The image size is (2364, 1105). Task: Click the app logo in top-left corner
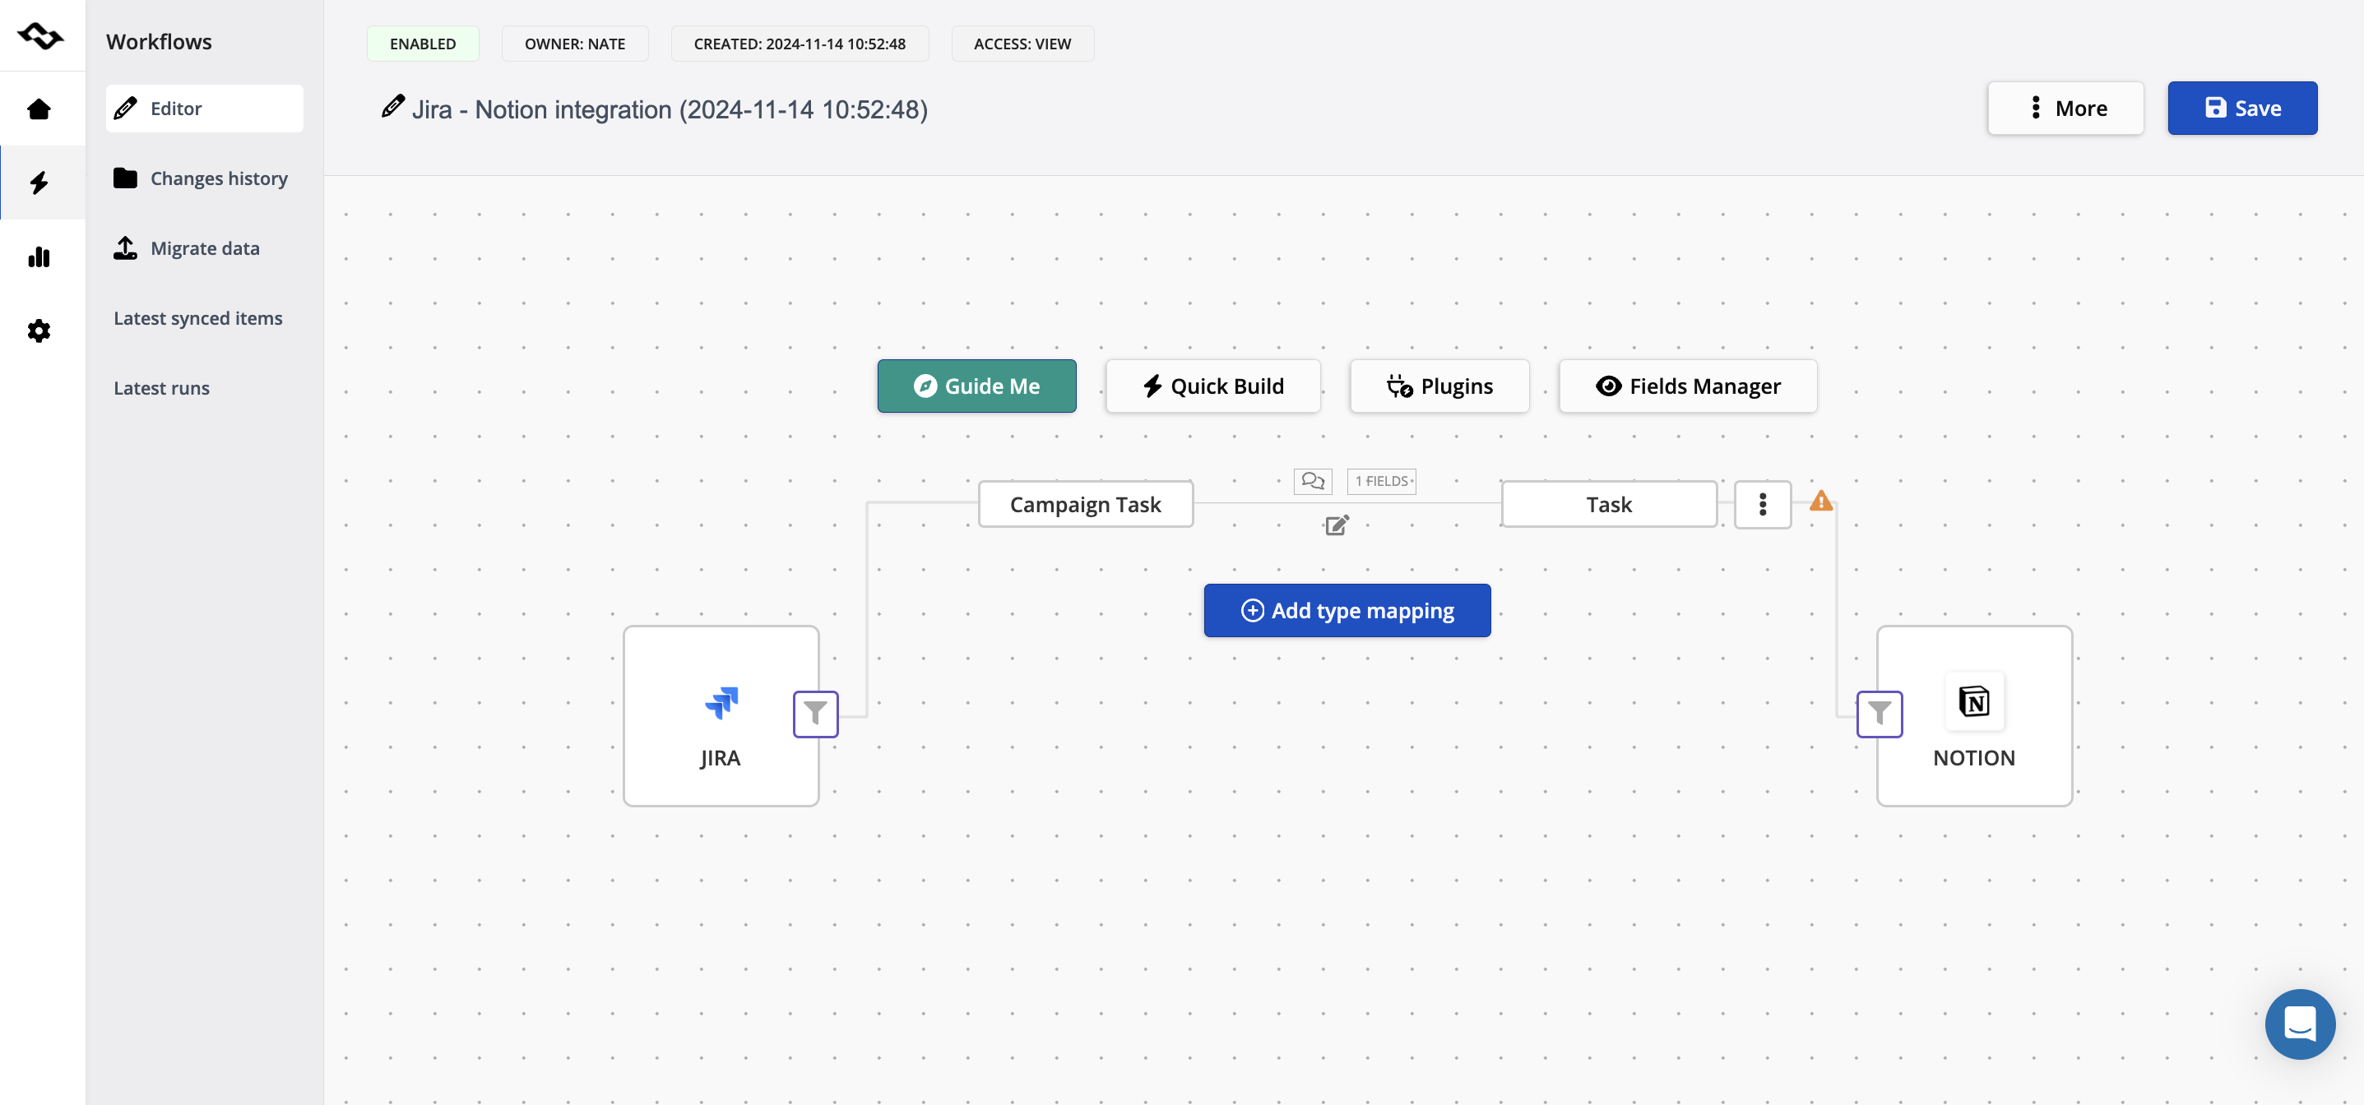coord(41,37)
